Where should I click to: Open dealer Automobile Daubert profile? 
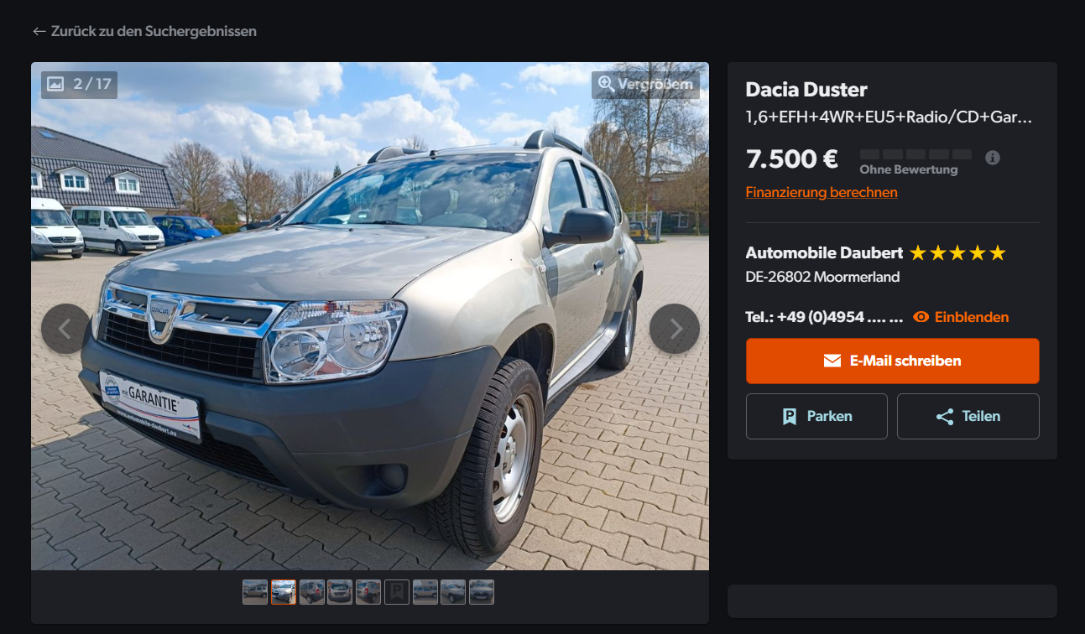click(824, 252)
